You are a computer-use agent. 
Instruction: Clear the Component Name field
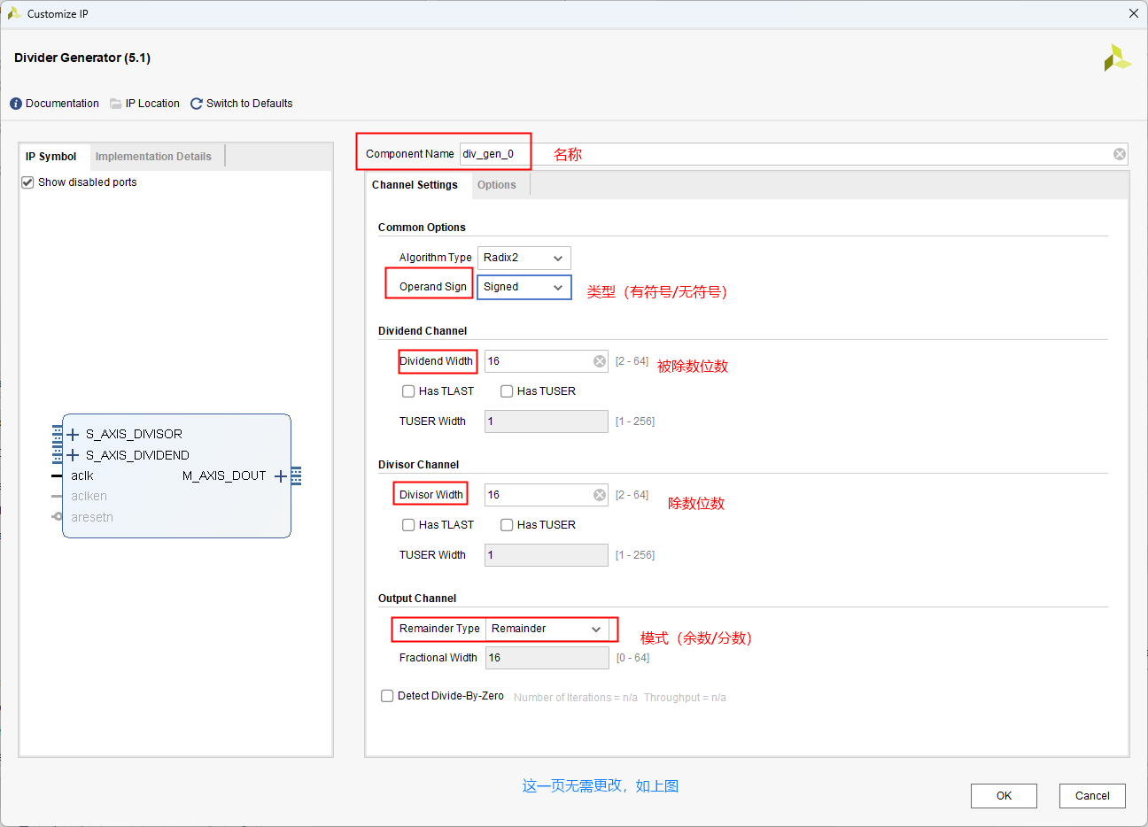pos(1120,154)
